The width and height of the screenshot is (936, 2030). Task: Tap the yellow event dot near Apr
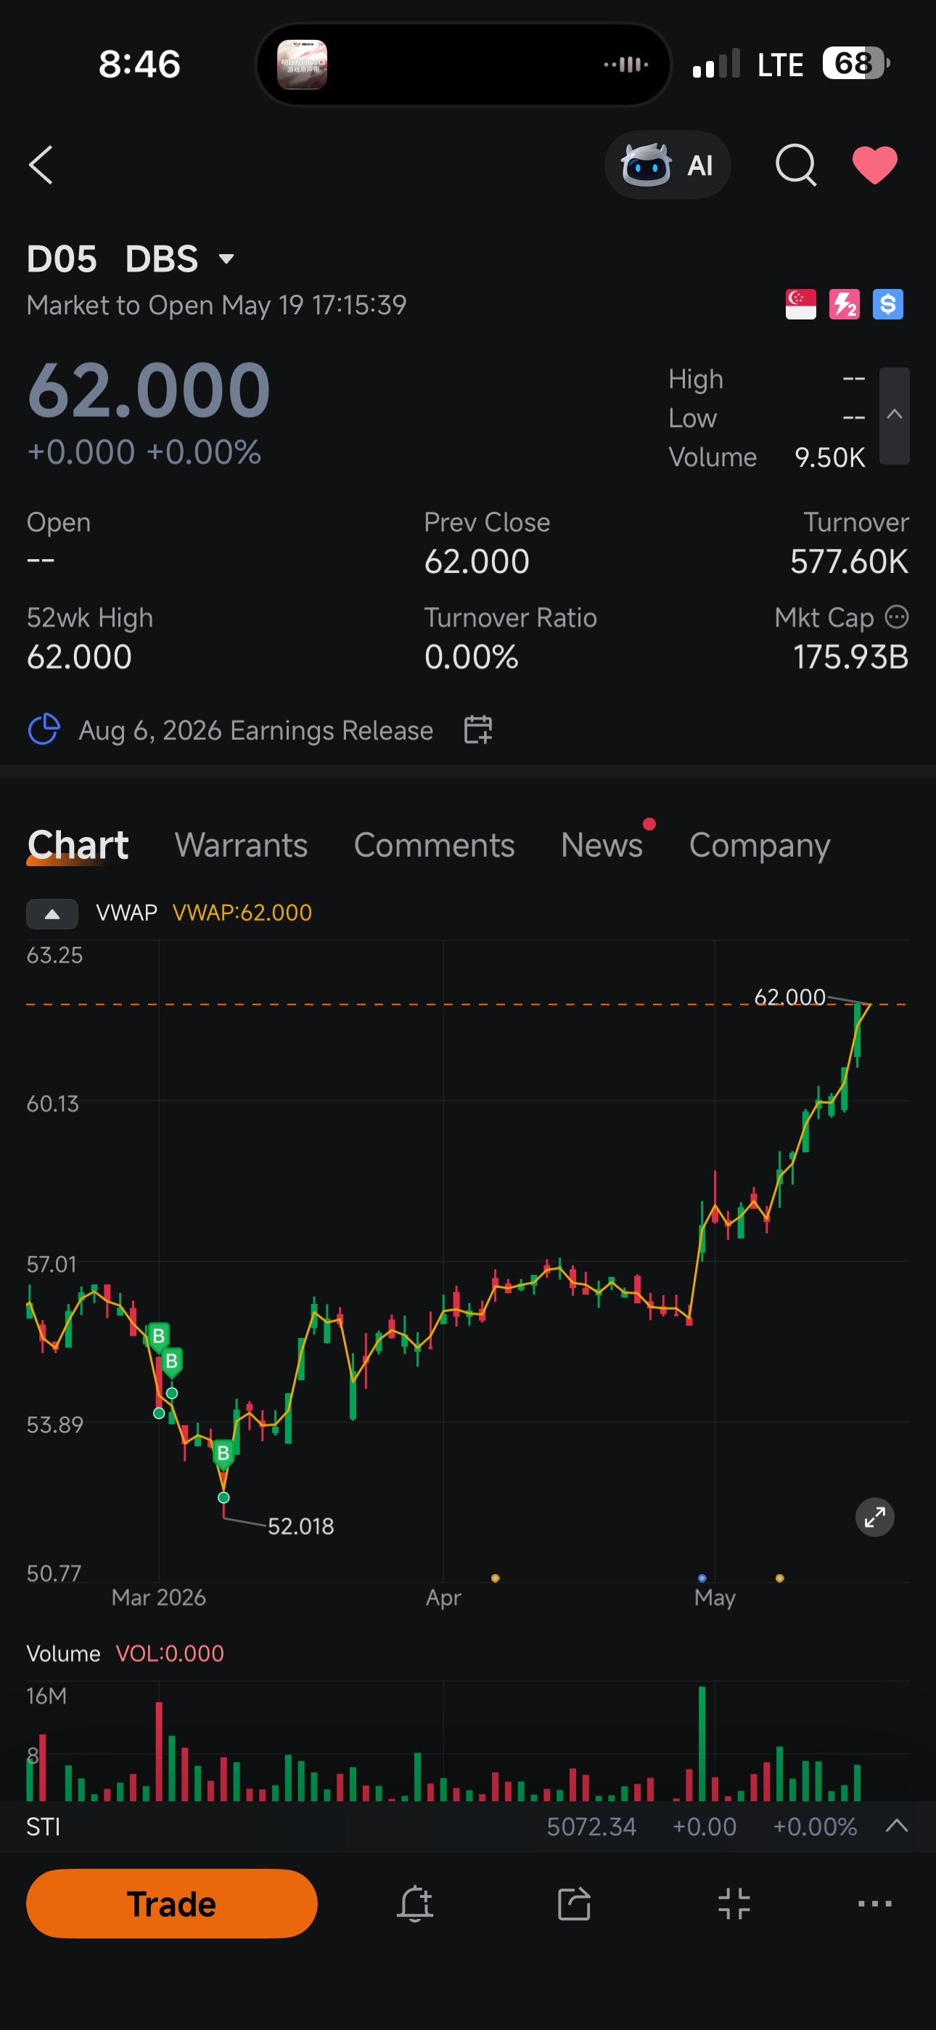(496, 1578)
